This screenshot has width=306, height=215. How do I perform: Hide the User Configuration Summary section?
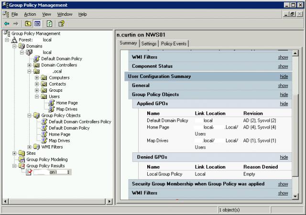(284, 76)
